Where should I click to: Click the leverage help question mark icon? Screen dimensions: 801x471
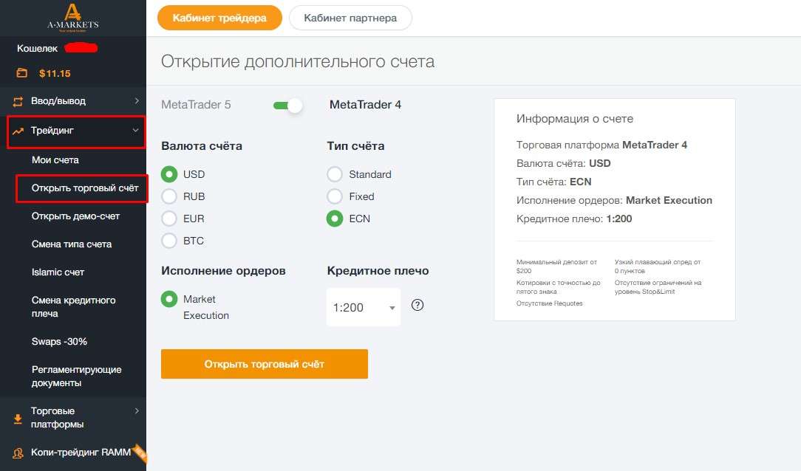[x=417, y=305]
